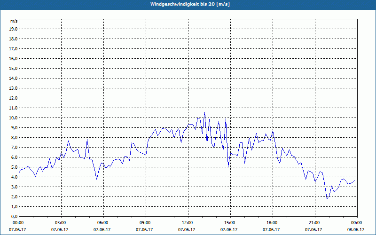Click the "00:00" time label above 08.06.17
Image resolution: width=376 pixels, height=235 pixels.
click(357, 223)
